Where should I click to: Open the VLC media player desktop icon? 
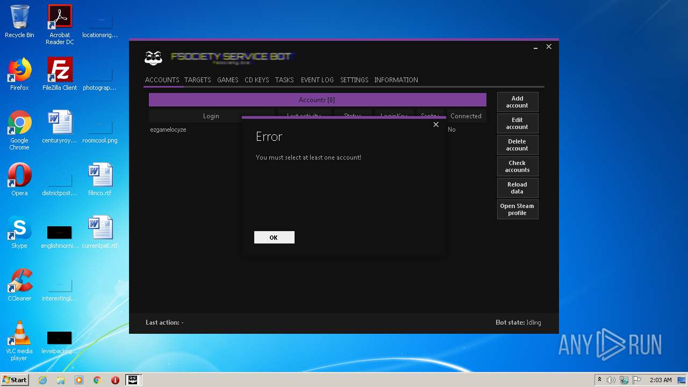19,341
